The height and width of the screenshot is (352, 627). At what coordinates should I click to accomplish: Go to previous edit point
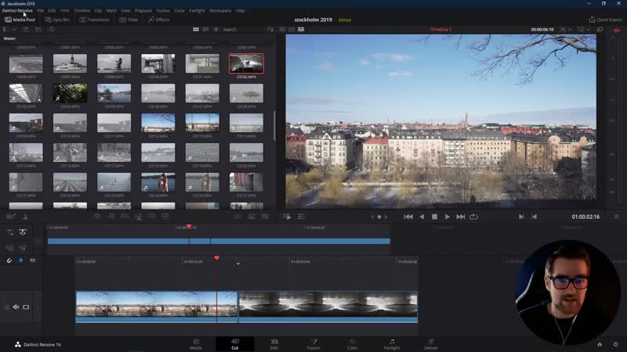click(x=535, y=217)
